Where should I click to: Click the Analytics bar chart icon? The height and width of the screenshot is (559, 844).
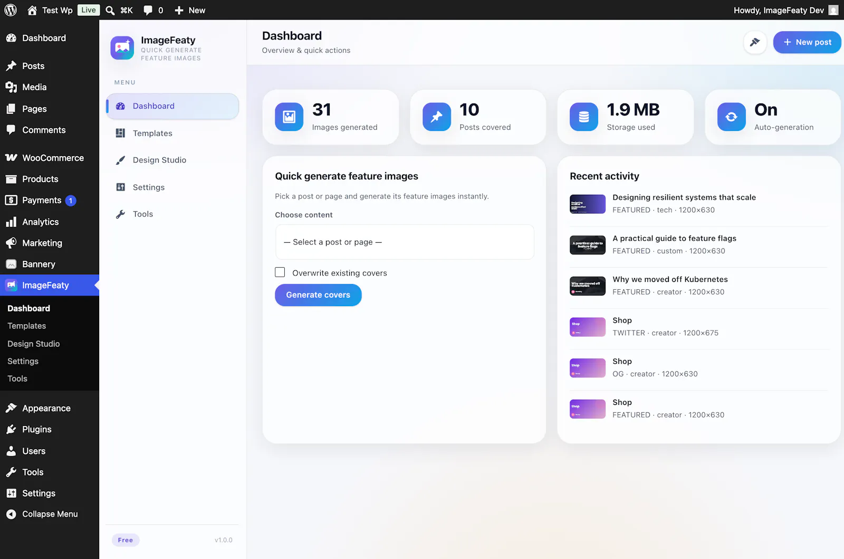[11, 222]
